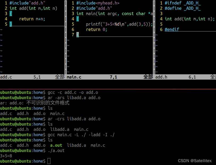Click libadd.a listed right after a.out
The image size is (216, 165).
point(76,145)
